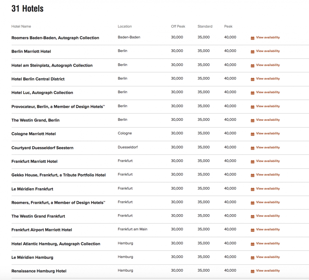Click calendar icon for Courtyard Duesseldorf Seestern
This screenshot has width=309, height=280.
252,148
